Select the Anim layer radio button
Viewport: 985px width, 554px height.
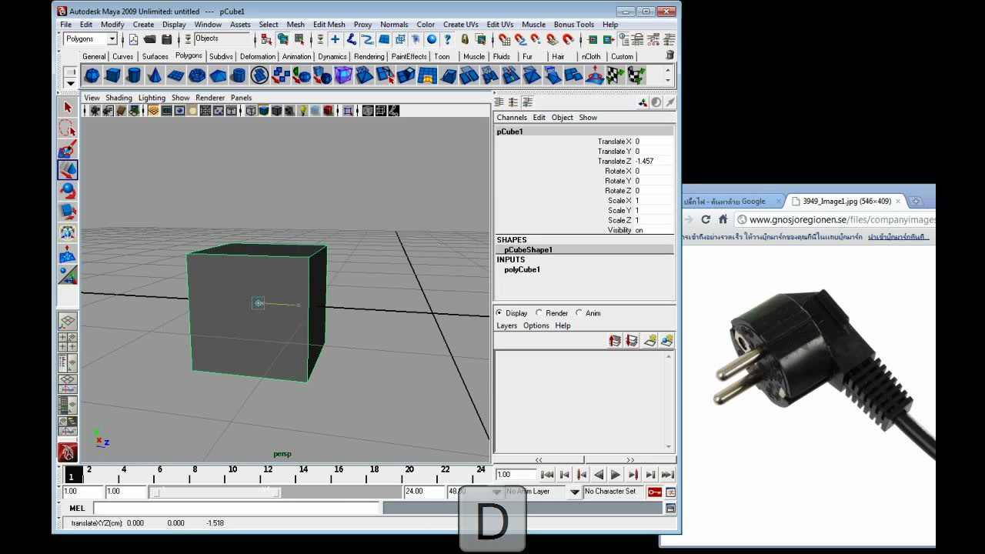point(579,313)
